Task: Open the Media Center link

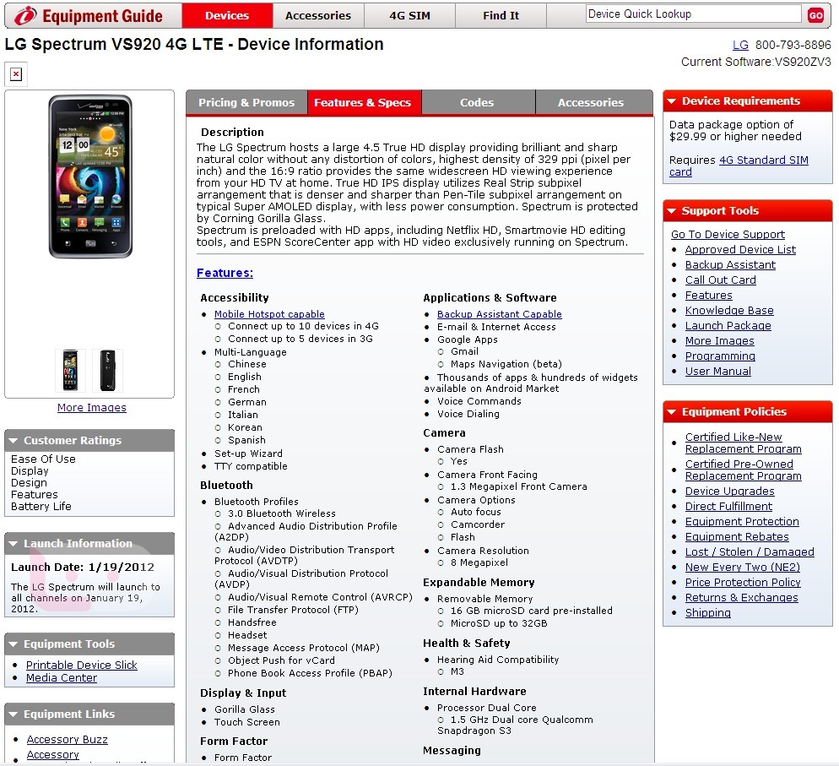Action: [62, 677]
